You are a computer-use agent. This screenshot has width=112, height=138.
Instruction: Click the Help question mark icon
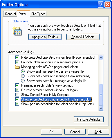pos(101,5)
